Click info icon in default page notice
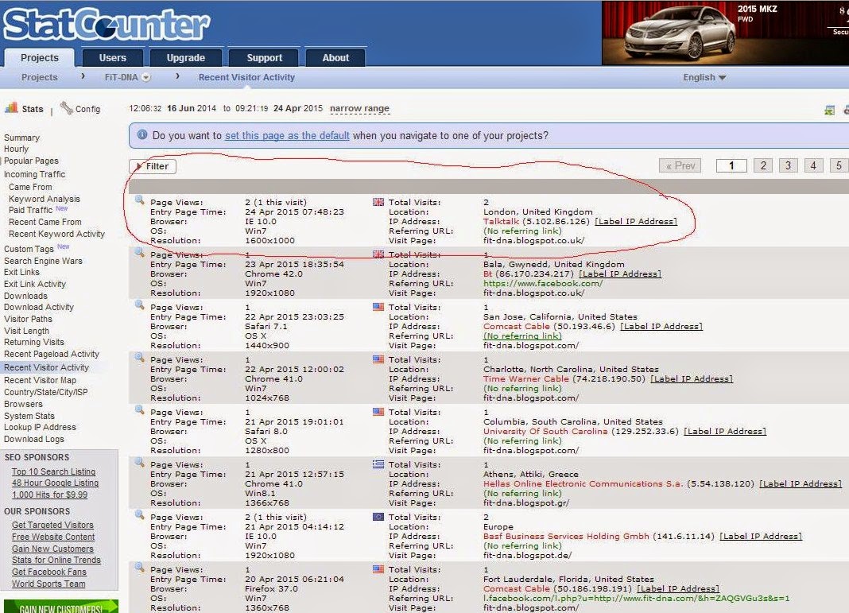The height and width of the screenshot is (613, 849). point(141,134)
